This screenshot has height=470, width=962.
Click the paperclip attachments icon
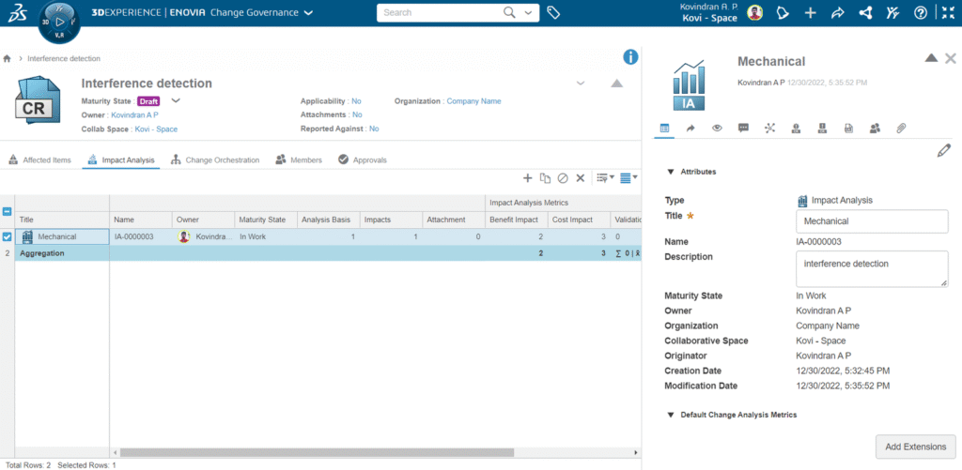(x=900, y=128)
